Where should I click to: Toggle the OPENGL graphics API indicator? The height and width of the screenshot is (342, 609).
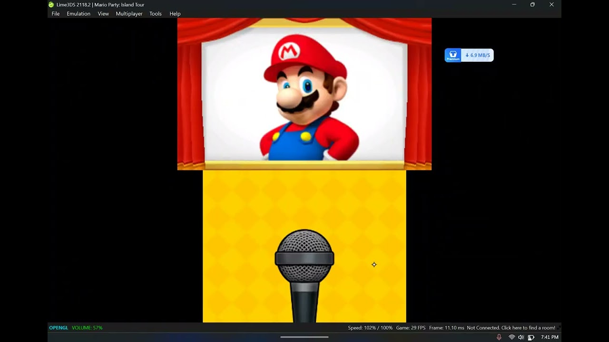(59, 328)
